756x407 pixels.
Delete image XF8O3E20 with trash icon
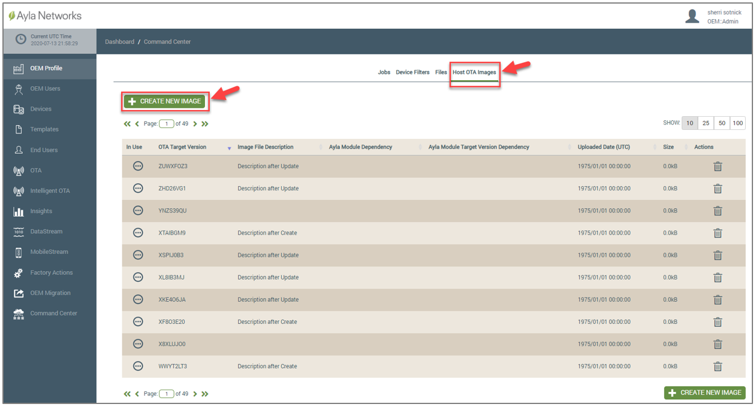tap(718, 322)
